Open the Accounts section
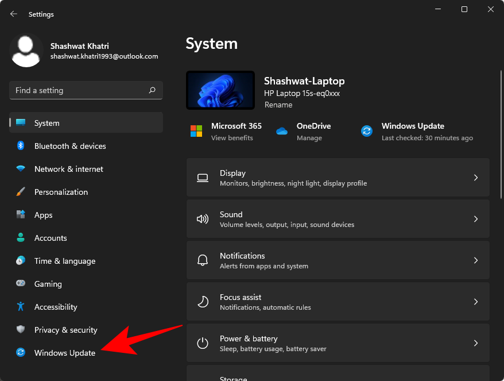This screenshot has width=504, height=381. 51,238
